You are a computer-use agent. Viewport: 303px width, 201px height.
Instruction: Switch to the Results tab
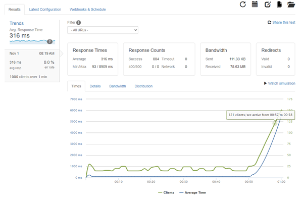click(x=15, y=10)
